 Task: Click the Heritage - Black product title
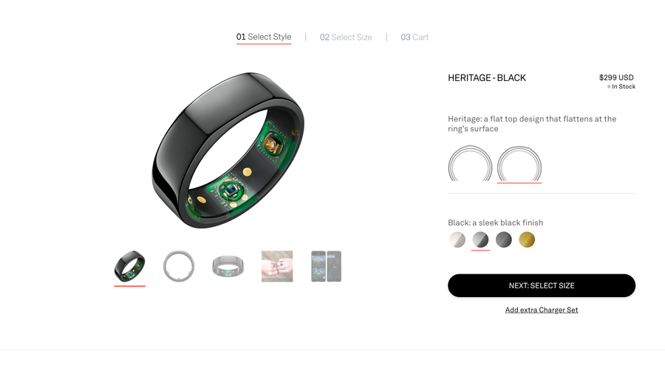pyautogui.click(x=487, y=78)
